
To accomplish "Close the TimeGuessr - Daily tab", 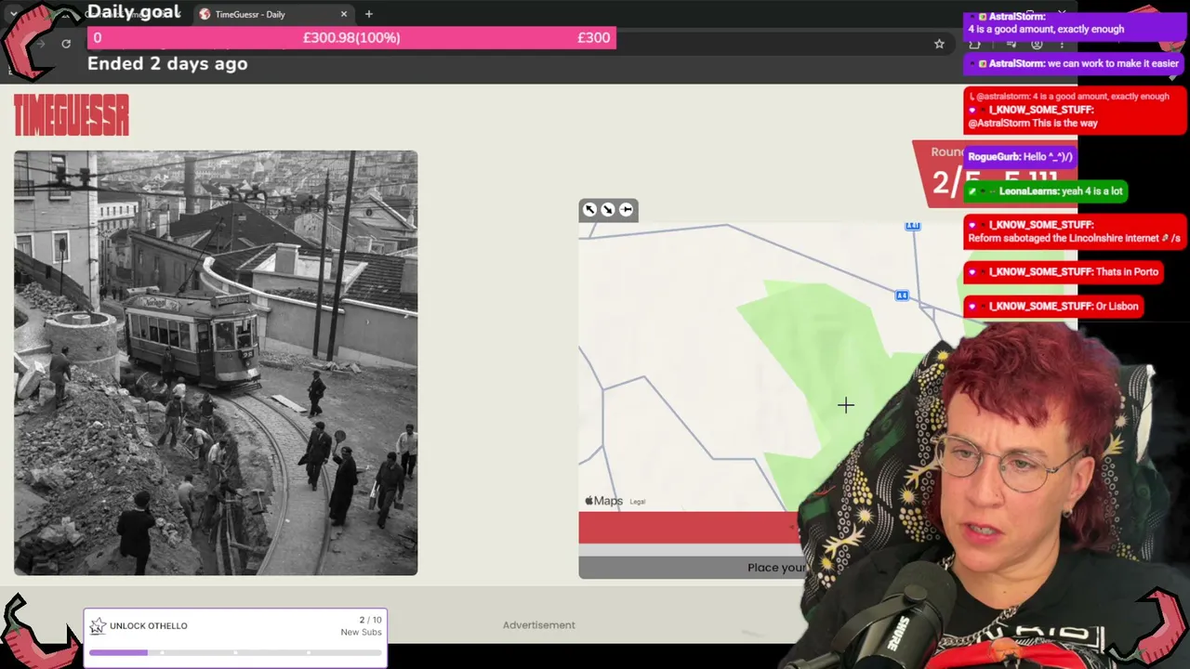I will click(344, 14).
